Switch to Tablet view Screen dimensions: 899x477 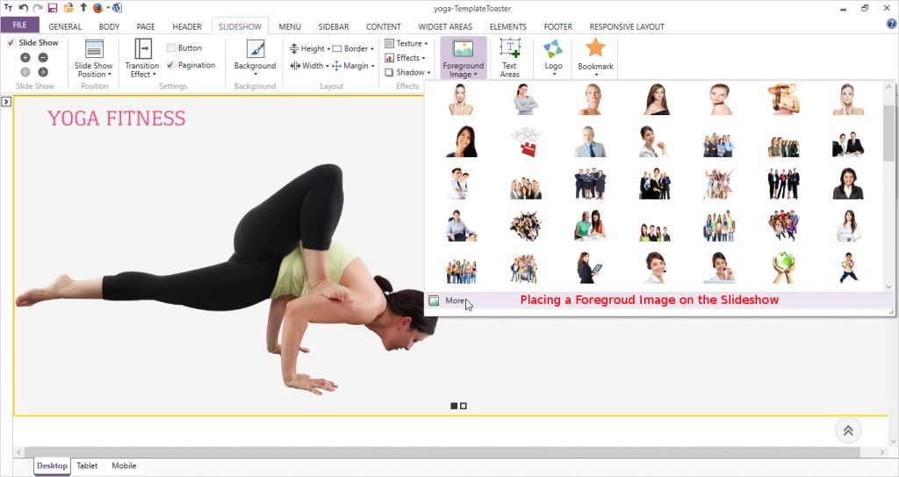coord(87,466)
